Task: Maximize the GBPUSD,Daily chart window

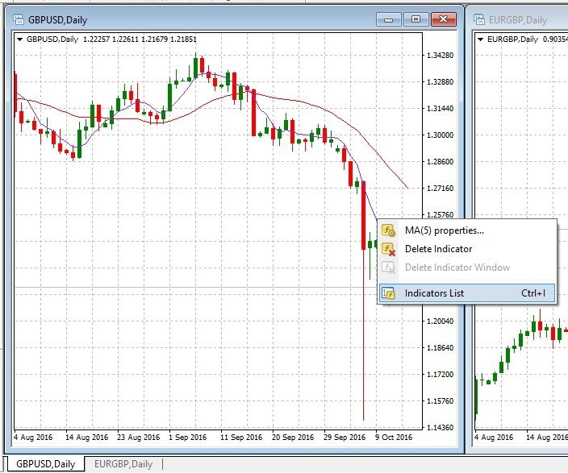Action: pyautogui.click(x=416, y=19)
